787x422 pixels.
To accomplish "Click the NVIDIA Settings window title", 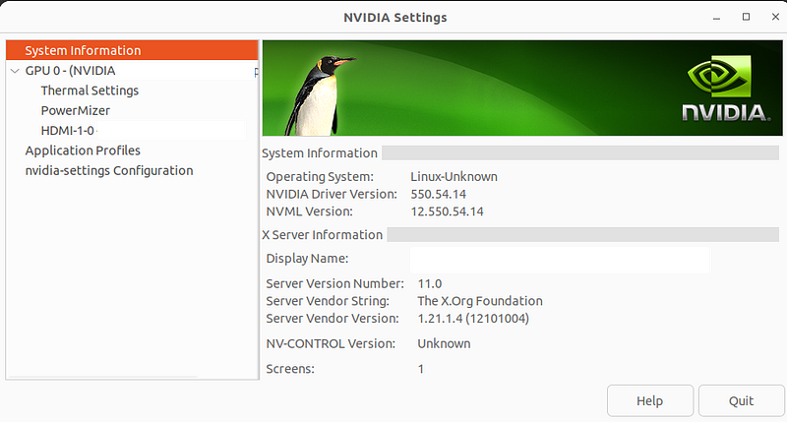I will click(x=395, y=18).
